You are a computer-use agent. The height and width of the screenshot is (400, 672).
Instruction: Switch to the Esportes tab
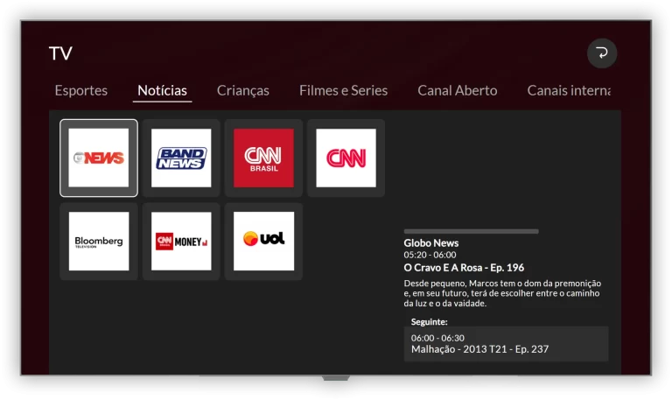81,91
